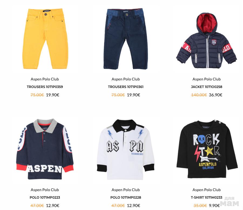Click POLO 1071MP0223 product title
Screen dimensions: 243x210
(x=45, y=198)
